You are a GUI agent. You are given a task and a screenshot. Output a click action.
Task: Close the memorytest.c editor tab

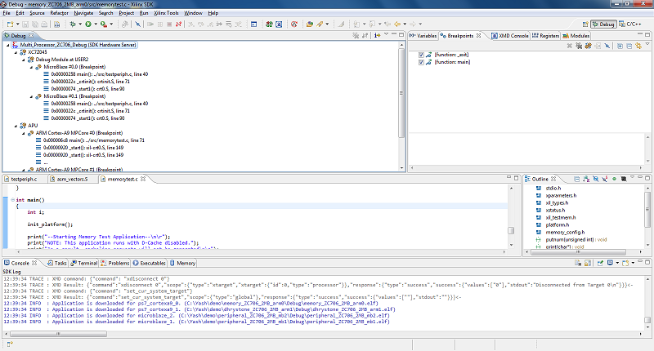(x=143, y=179)
